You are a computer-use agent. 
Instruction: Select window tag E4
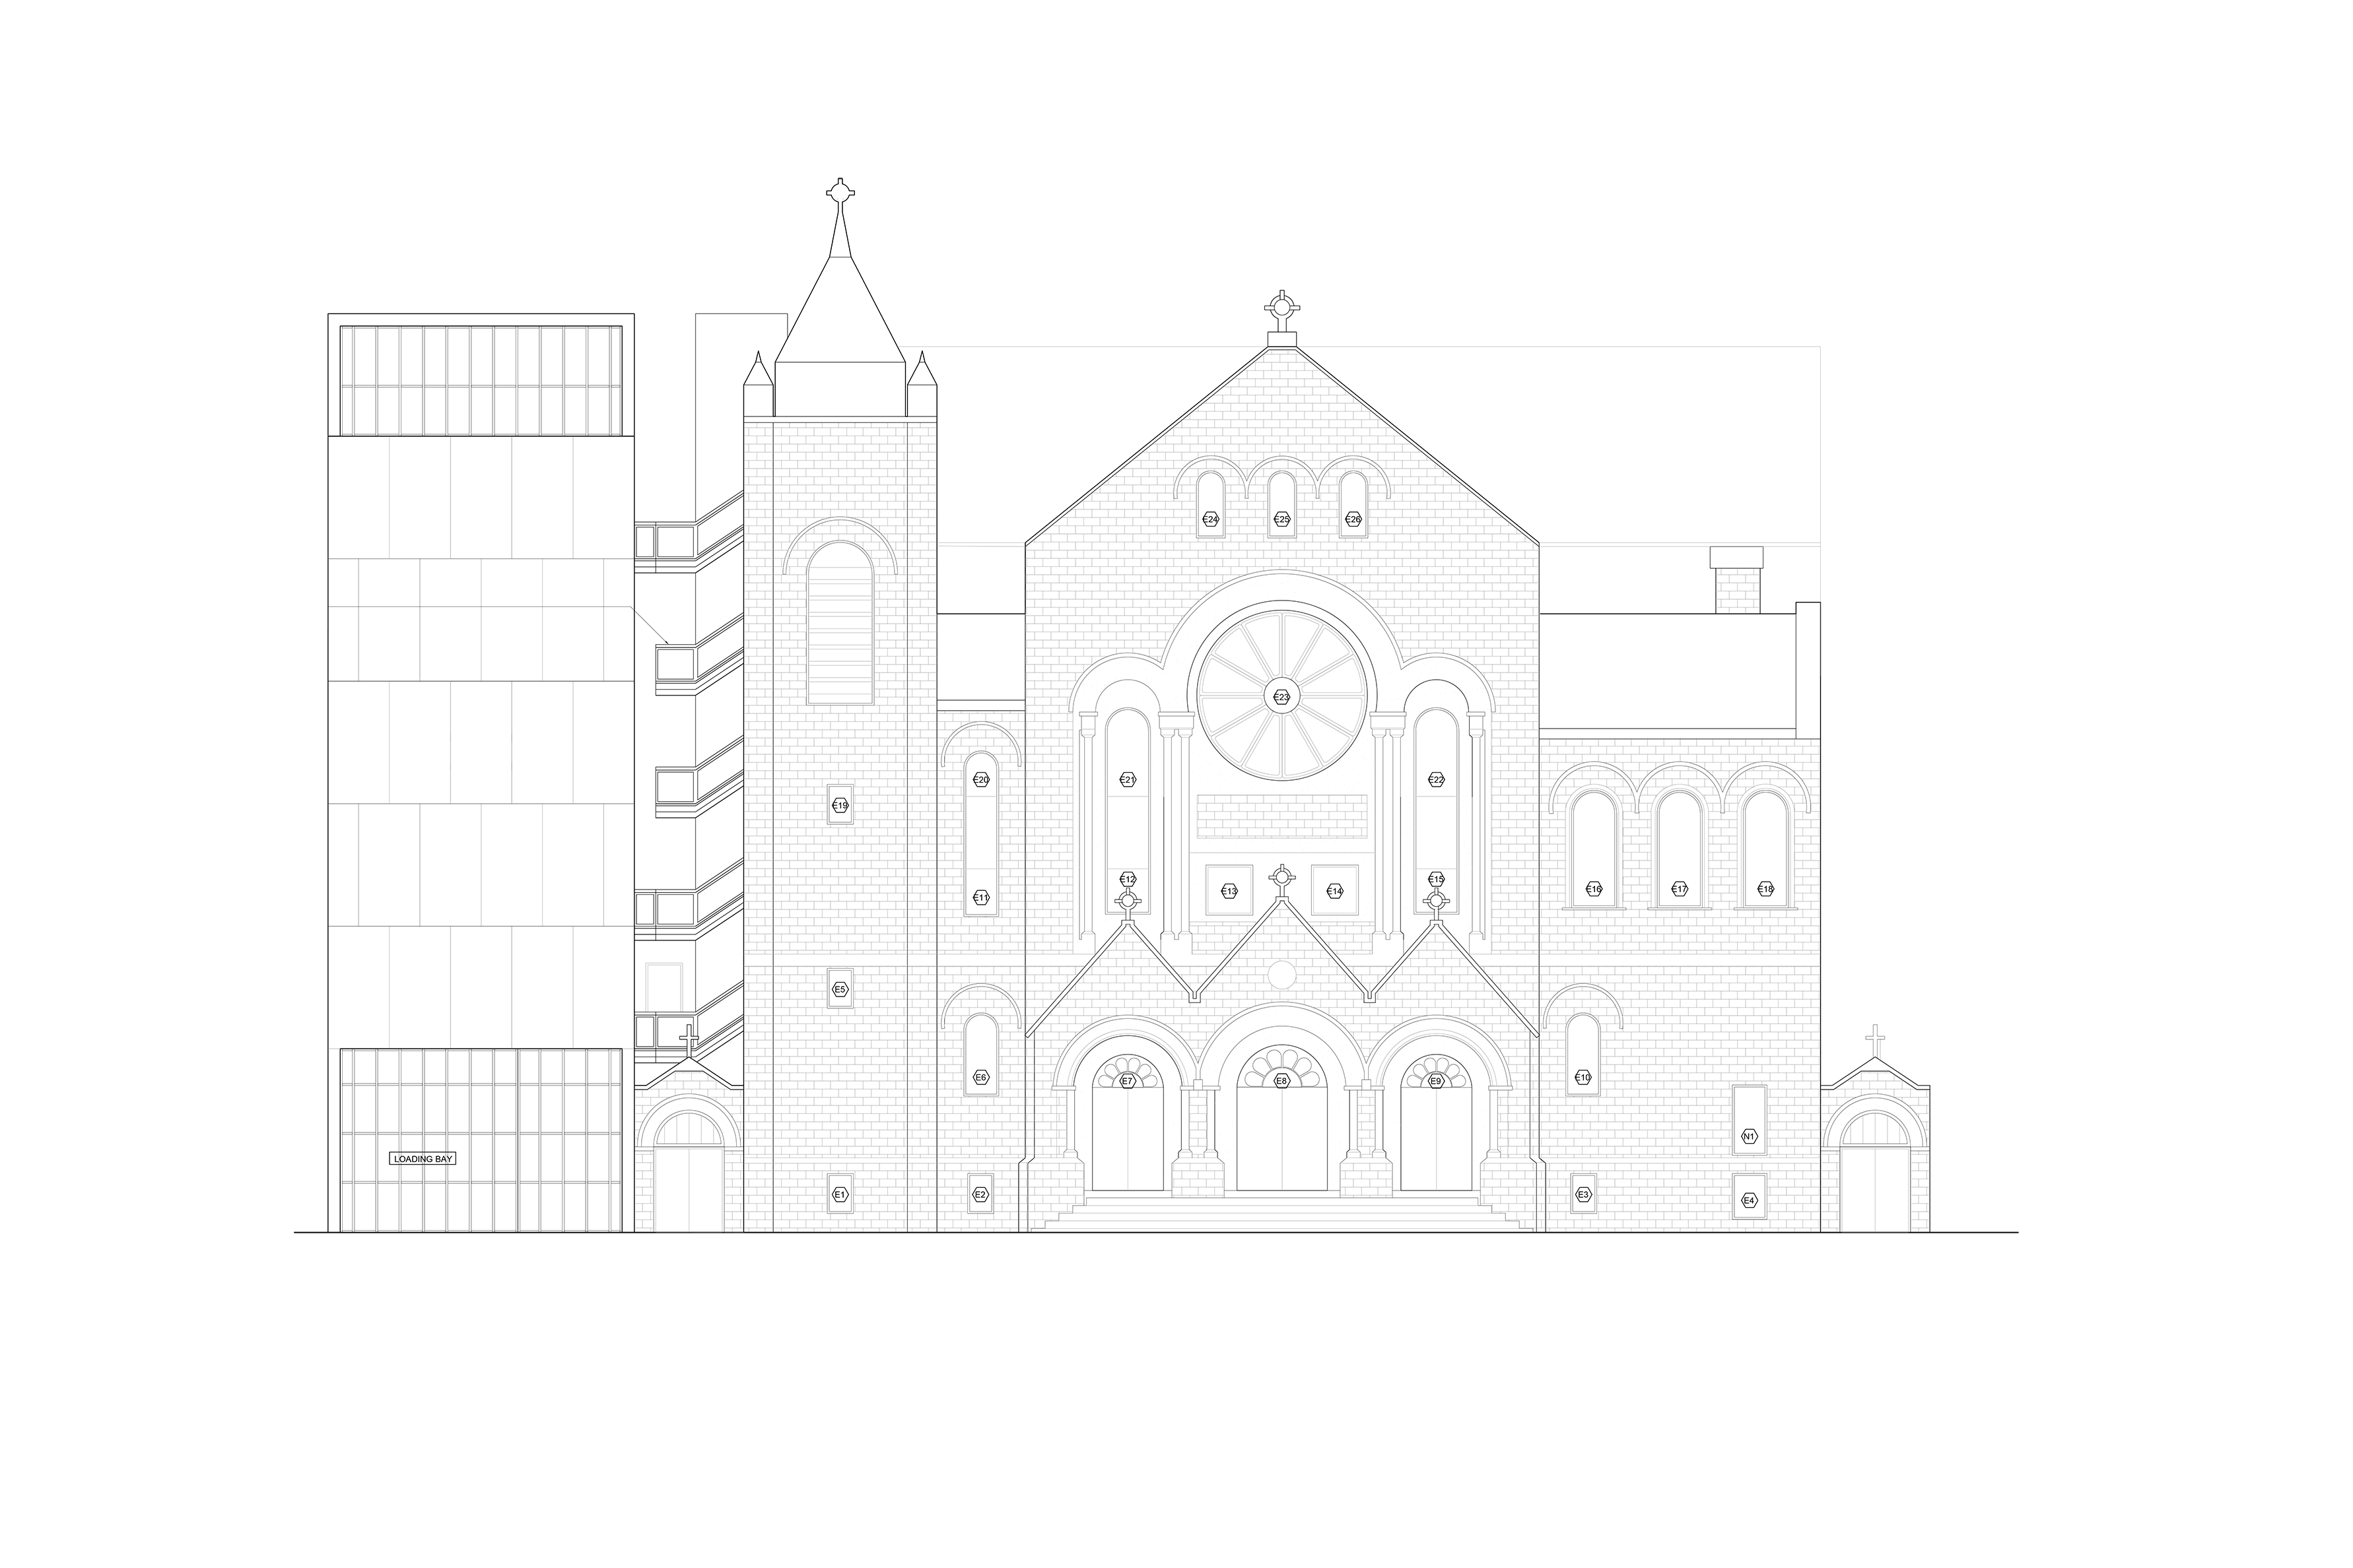pos(1750,1200)
